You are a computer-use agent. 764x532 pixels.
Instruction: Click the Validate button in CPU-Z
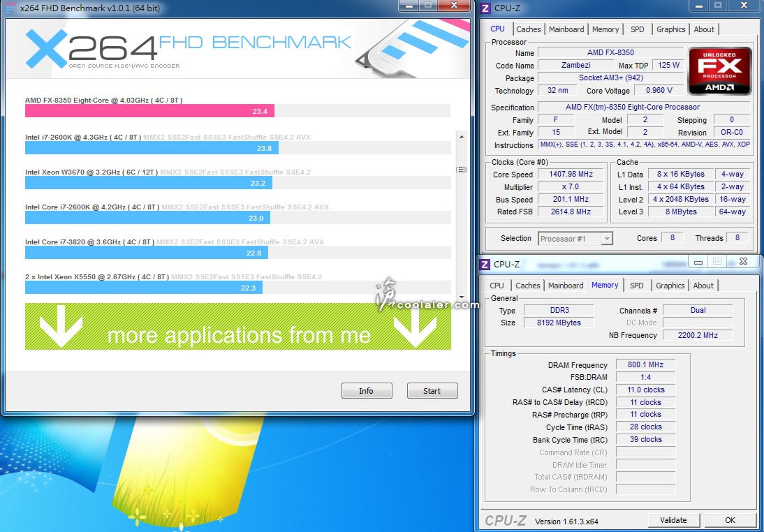pos(673,520)
